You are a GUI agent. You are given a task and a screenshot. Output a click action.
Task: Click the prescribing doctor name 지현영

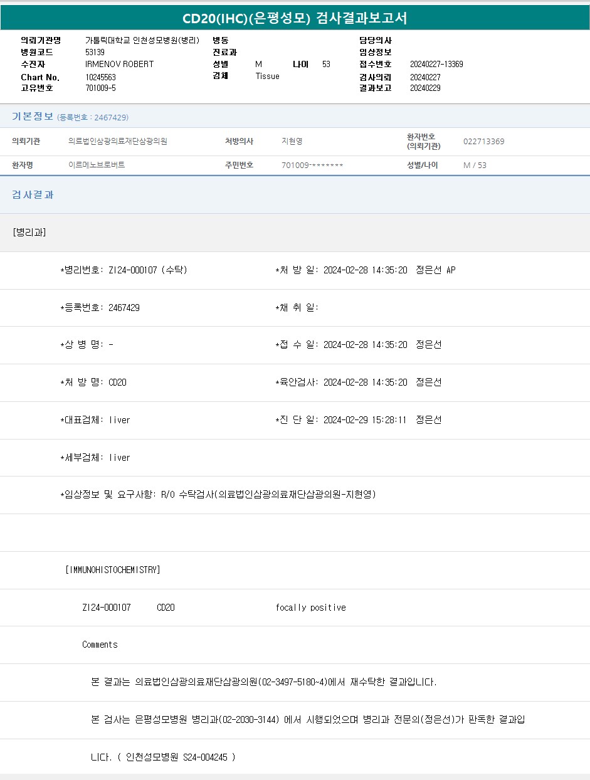pyautogui.click(x=292, y=142)
